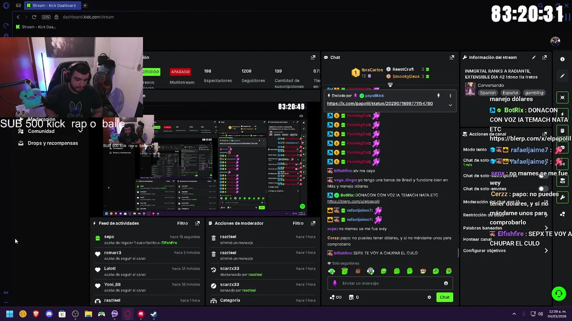Open the green headset support button
This screenshot has width=572, height=321.
(559, 293)
